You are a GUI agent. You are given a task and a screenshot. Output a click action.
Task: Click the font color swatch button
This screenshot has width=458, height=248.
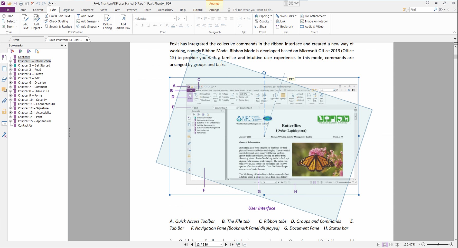coord(173,25)
